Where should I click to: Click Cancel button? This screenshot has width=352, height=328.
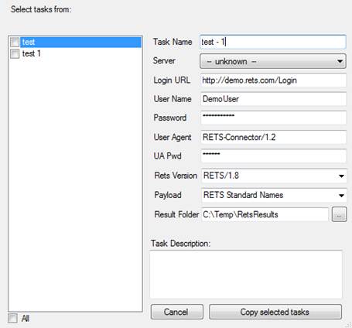click(x=176, y=312)
